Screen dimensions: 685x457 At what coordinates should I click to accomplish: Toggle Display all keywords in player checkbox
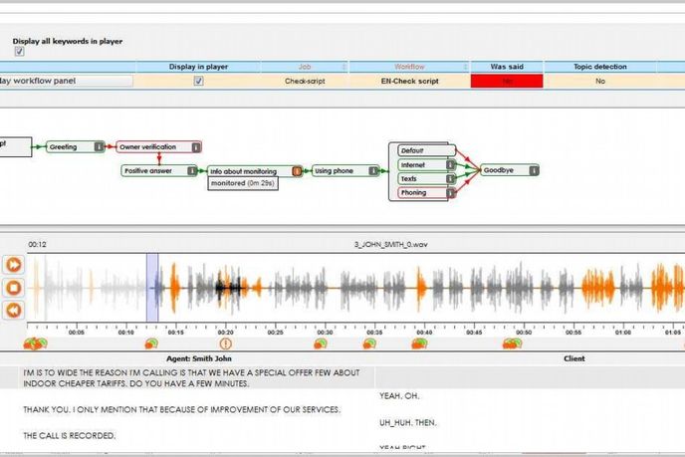(x=19, y=52)
